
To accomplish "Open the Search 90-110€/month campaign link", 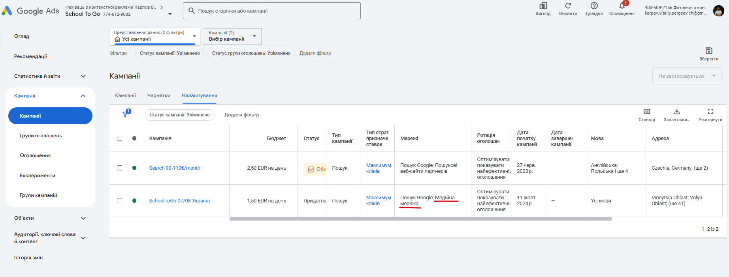I will [175, 168].
